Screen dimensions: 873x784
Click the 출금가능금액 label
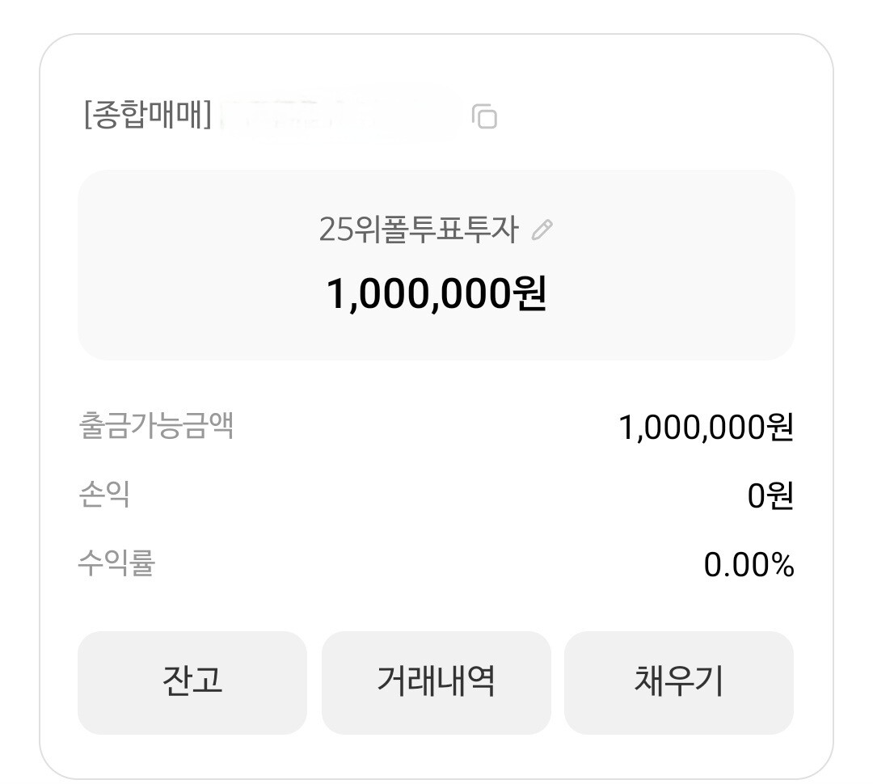156,426
